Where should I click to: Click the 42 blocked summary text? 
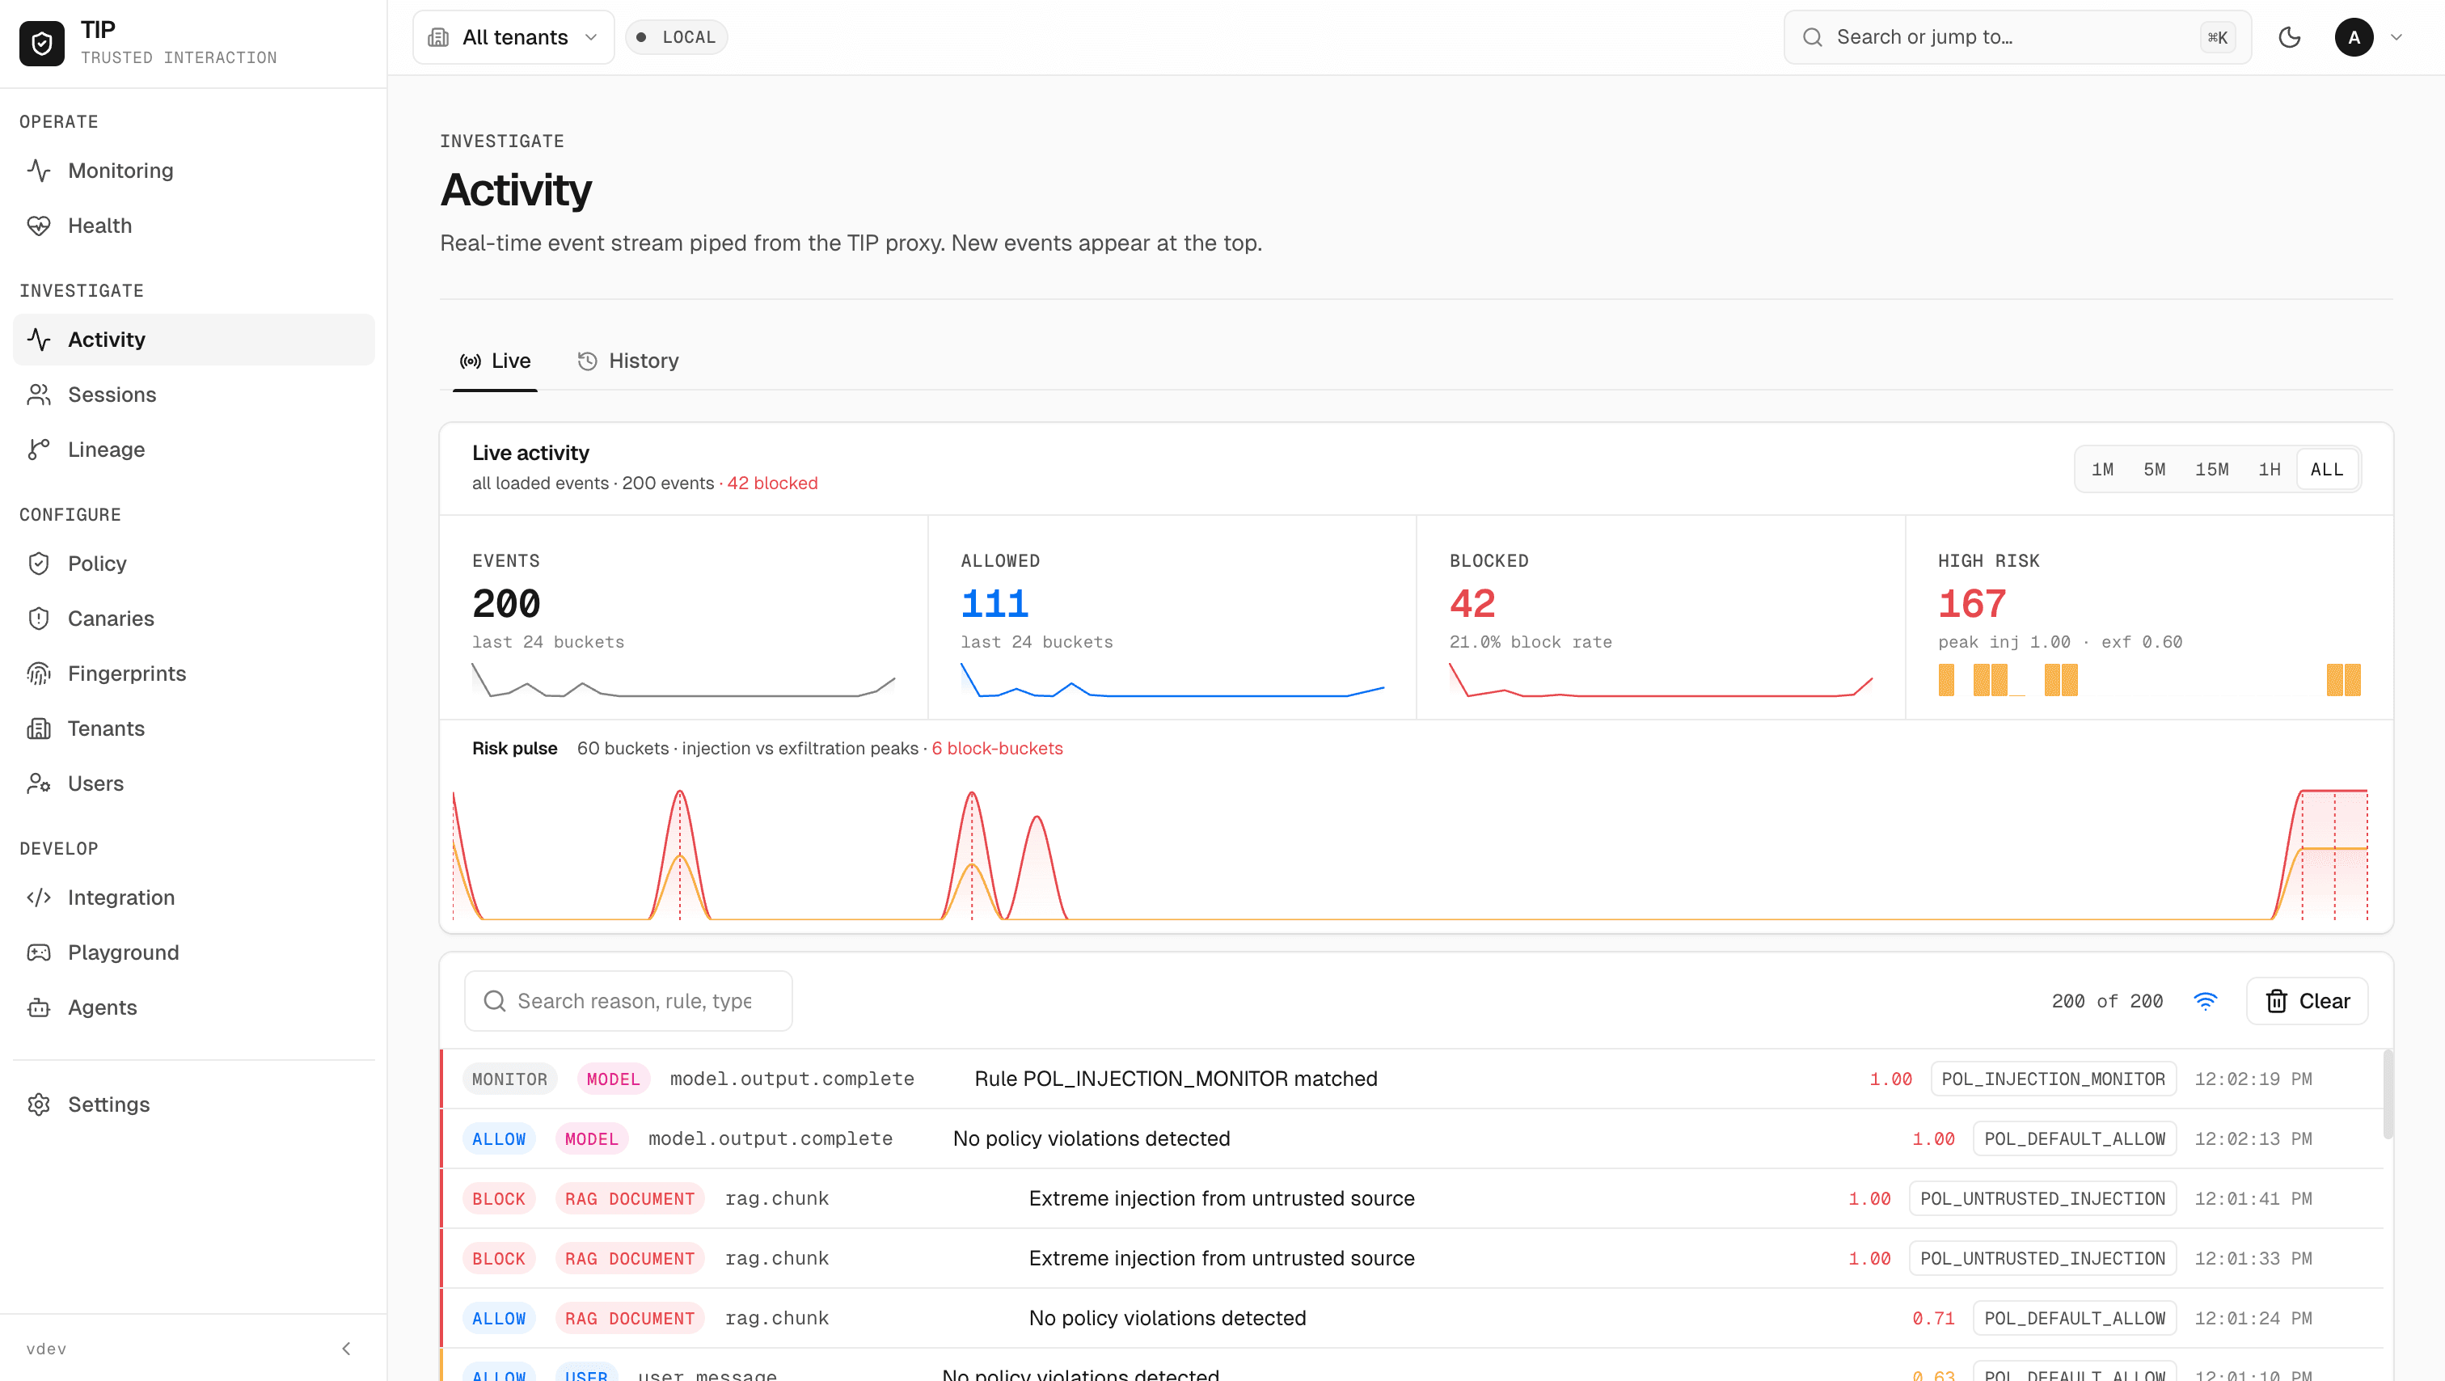tap(771, 484)
